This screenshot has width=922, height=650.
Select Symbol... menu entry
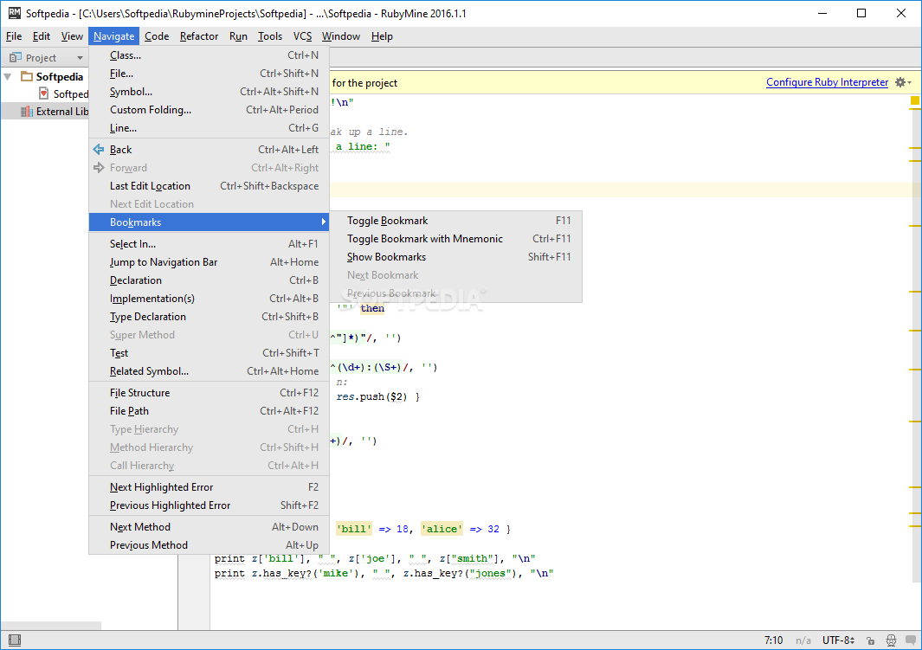pos(209,92)
